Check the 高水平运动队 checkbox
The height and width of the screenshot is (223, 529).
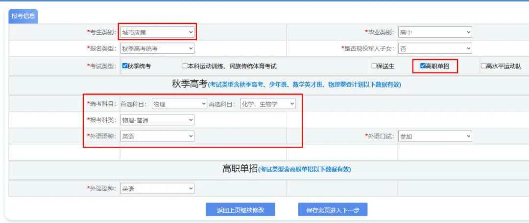coord(483,66)
